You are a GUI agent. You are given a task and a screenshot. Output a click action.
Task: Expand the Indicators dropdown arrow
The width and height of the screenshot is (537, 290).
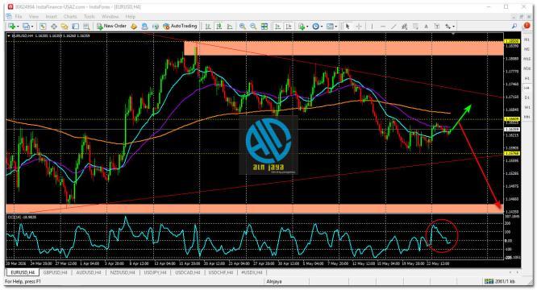click(x=307, y=27)
